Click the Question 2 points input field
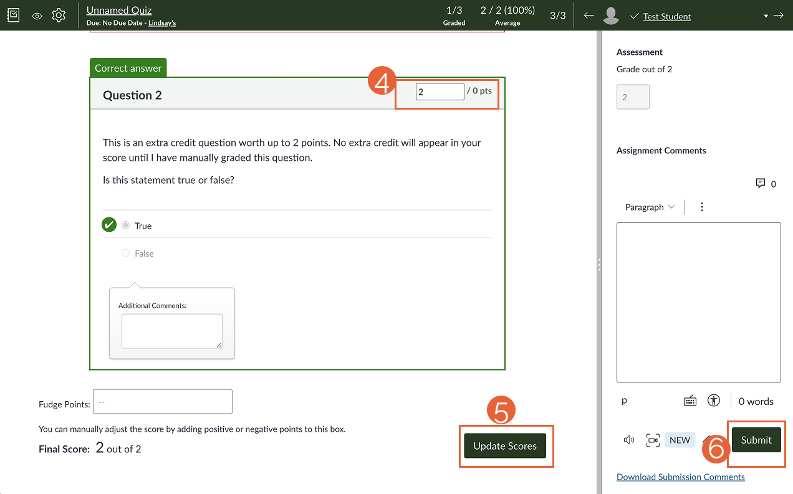Viewport: 793px width, 494px height. [x=440, y=91]
